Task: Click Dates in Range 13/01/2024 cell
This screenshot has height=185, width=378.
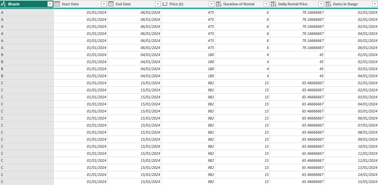Action: (x=351, y=168)
